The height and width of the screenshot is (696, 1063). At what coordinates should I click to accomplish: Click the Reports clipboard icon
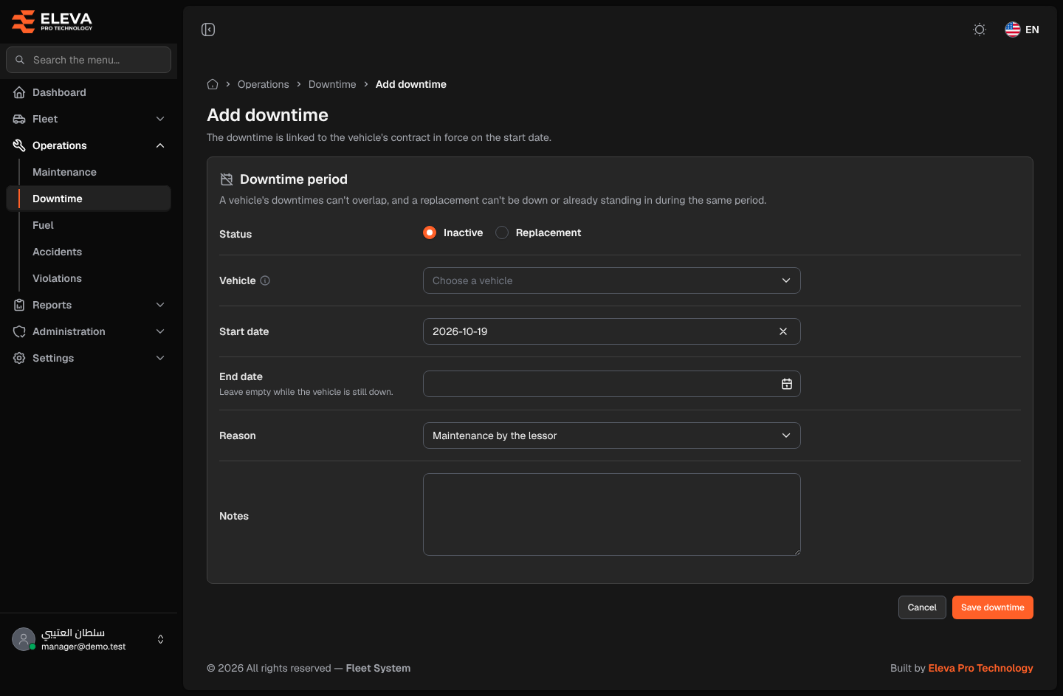pos(19,305)
